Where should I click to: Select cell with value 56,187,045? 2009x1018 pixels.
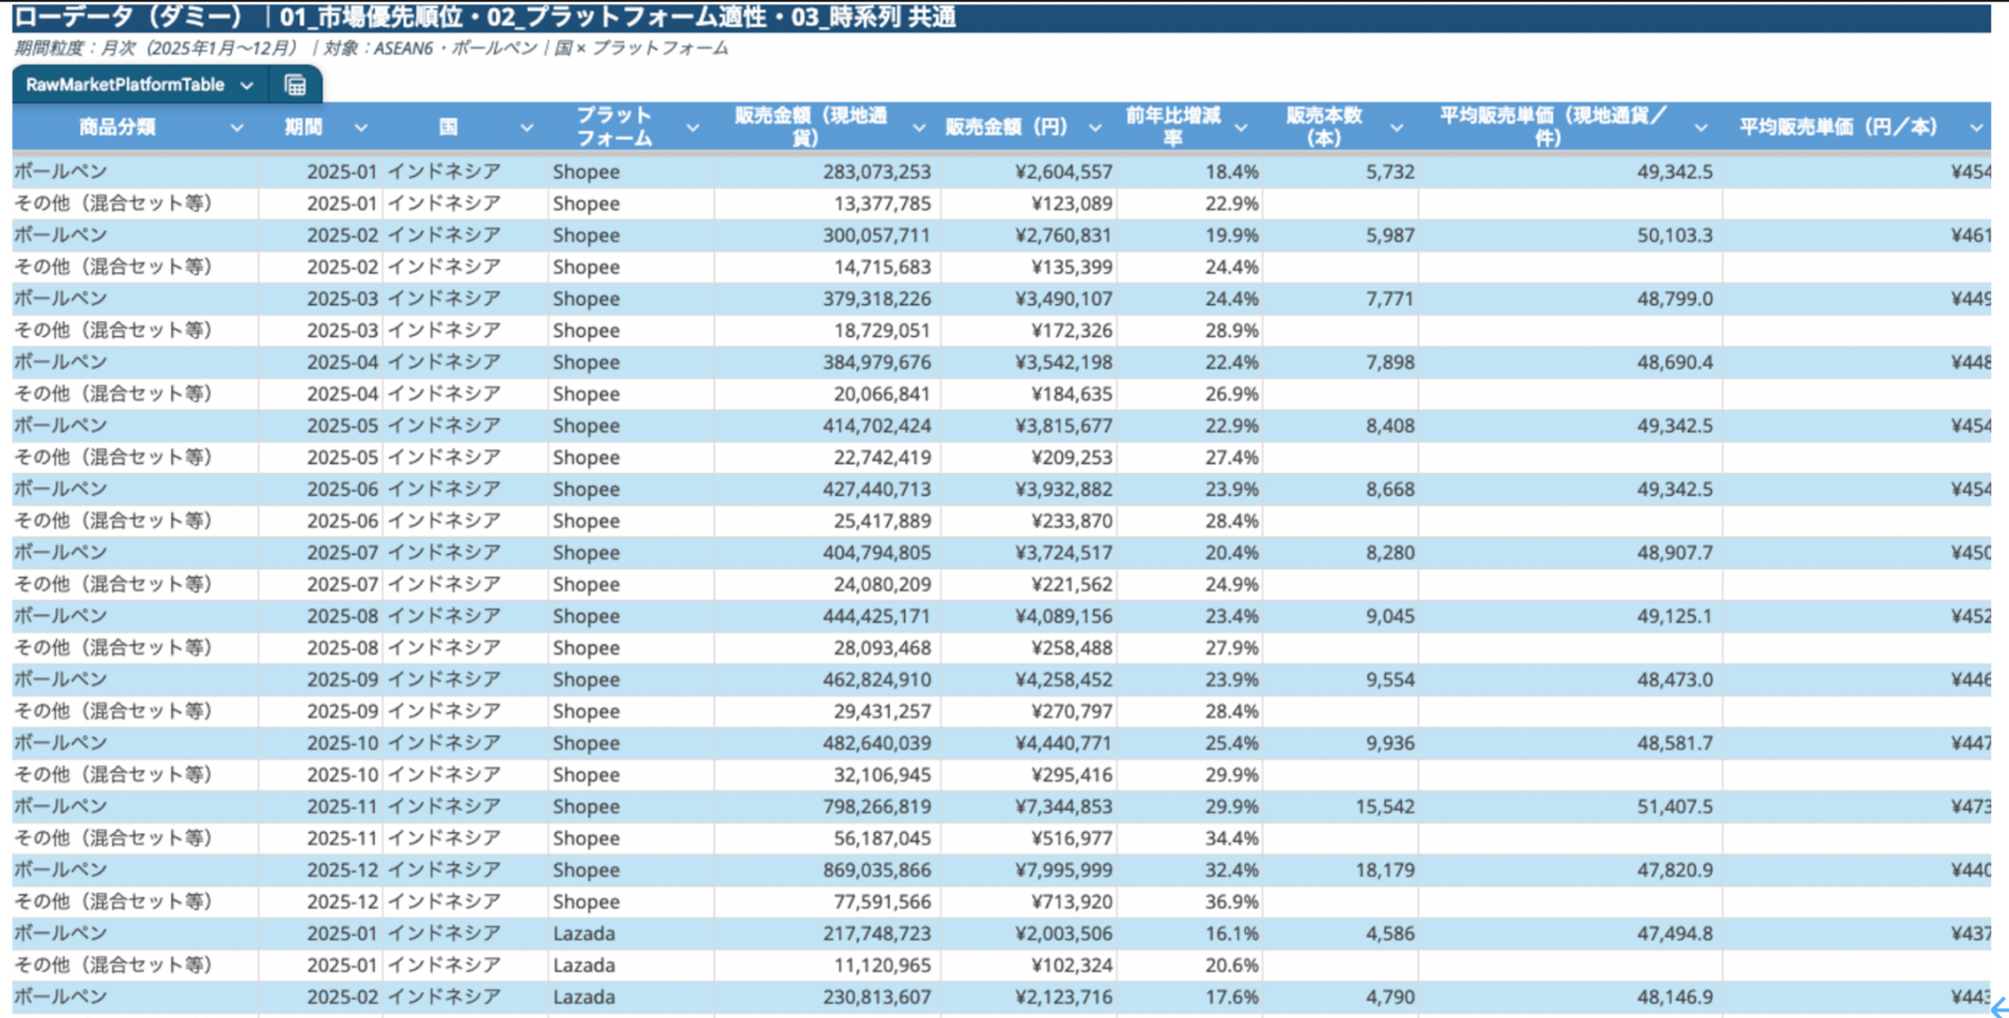[827, 838]
